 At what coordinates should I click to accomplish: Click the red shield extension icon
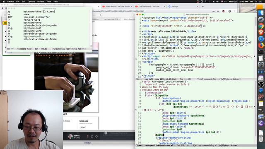coord(224,11)
